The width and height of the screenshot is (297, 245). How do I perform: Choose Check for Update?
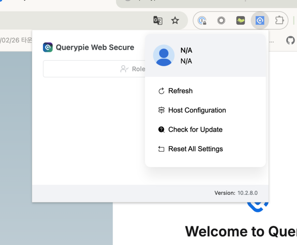click(195, 130)
